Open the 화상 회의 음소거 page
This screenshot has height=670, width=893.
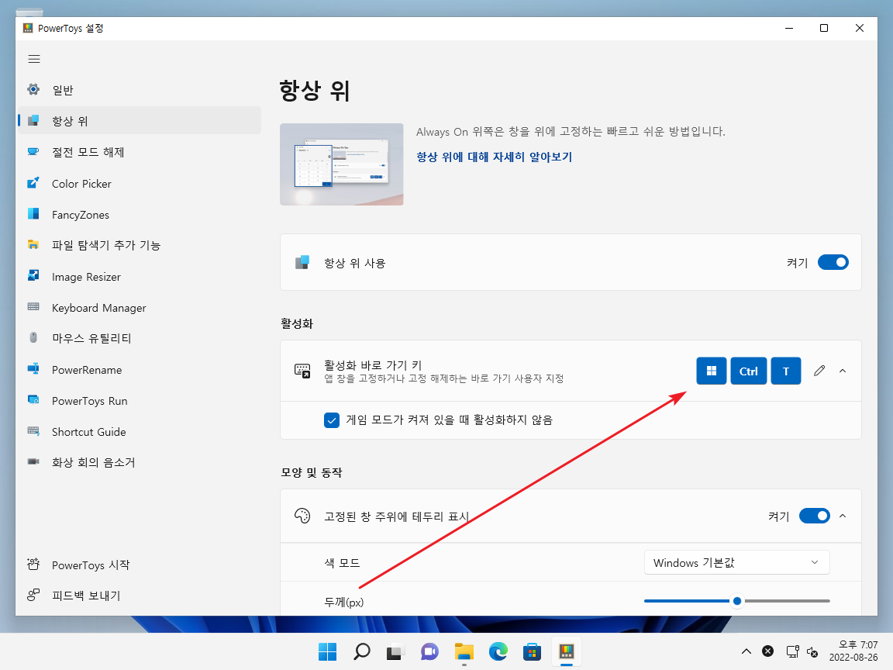coord(140,462)
